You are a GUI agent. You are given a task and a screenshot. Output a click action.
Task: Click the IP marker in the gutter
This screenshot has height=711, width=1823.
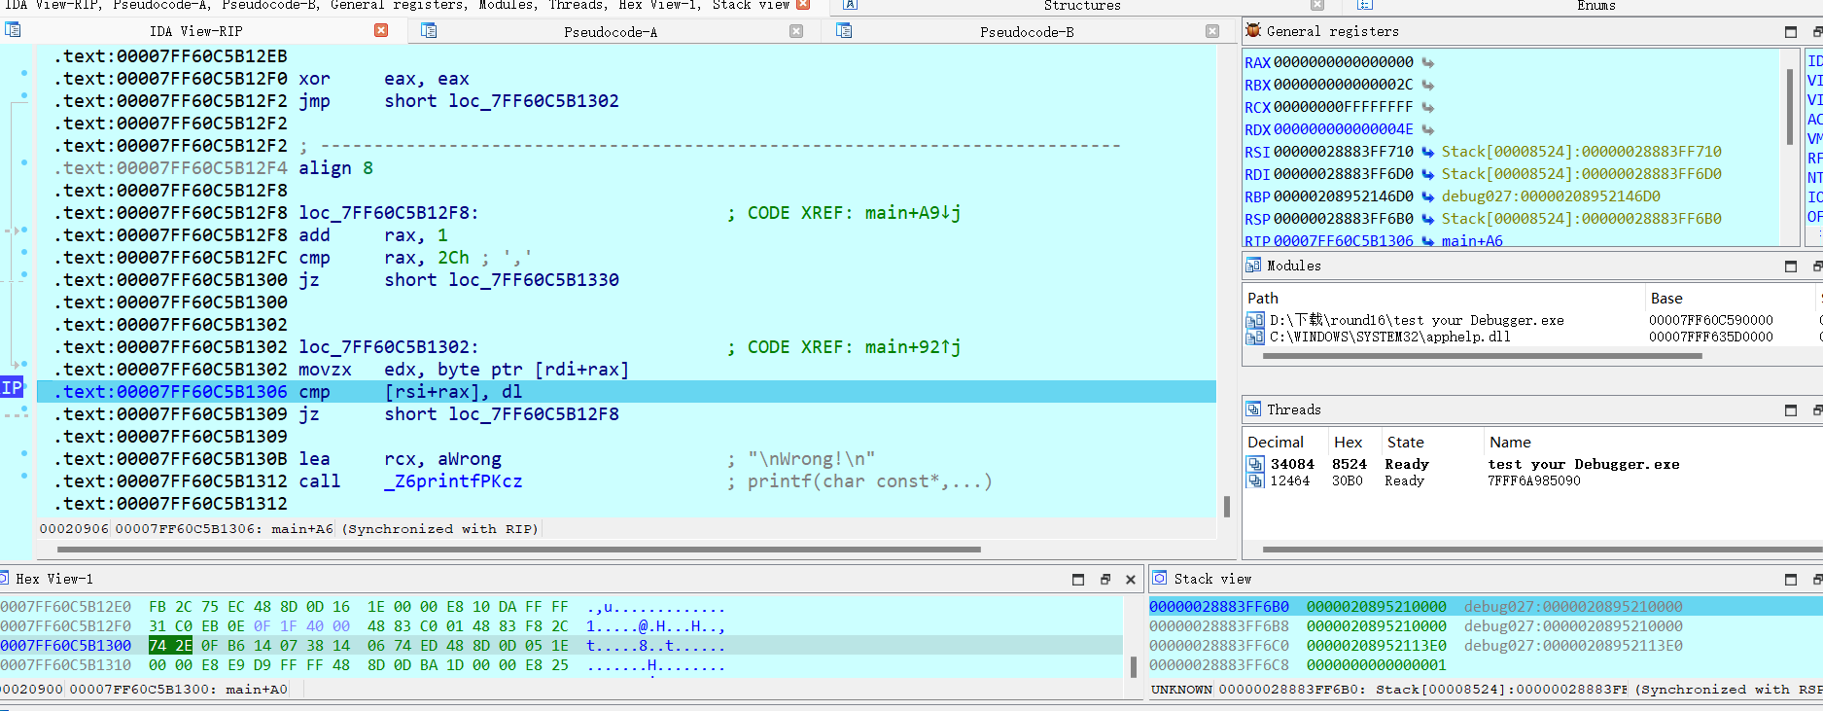click(12, 388)
